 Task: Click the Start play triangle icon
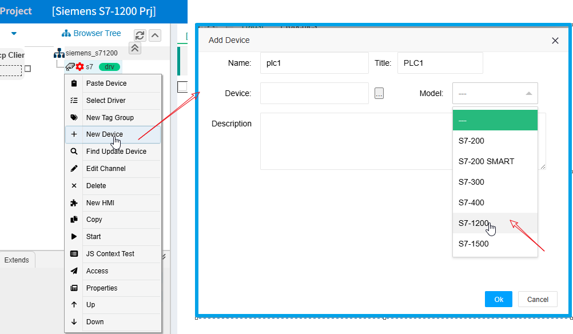coord(74,237)
